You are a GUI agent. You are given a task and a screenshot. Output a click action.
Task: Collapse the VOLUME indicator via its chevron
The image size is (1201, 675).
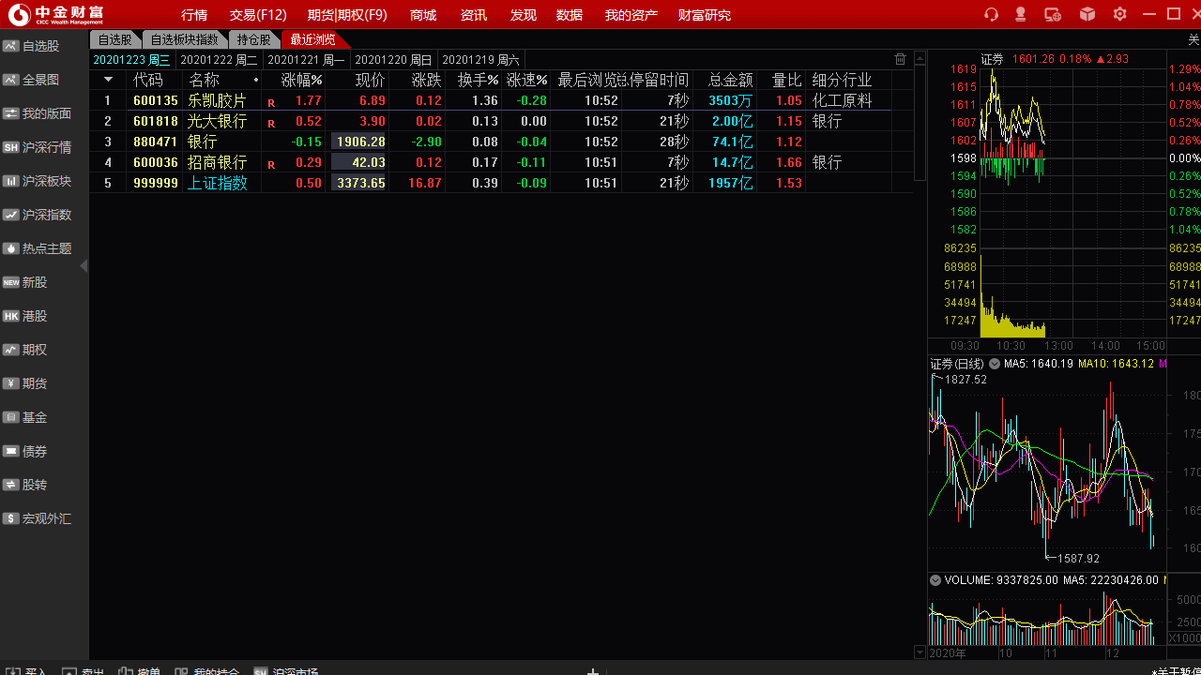(x=935, y=579)
